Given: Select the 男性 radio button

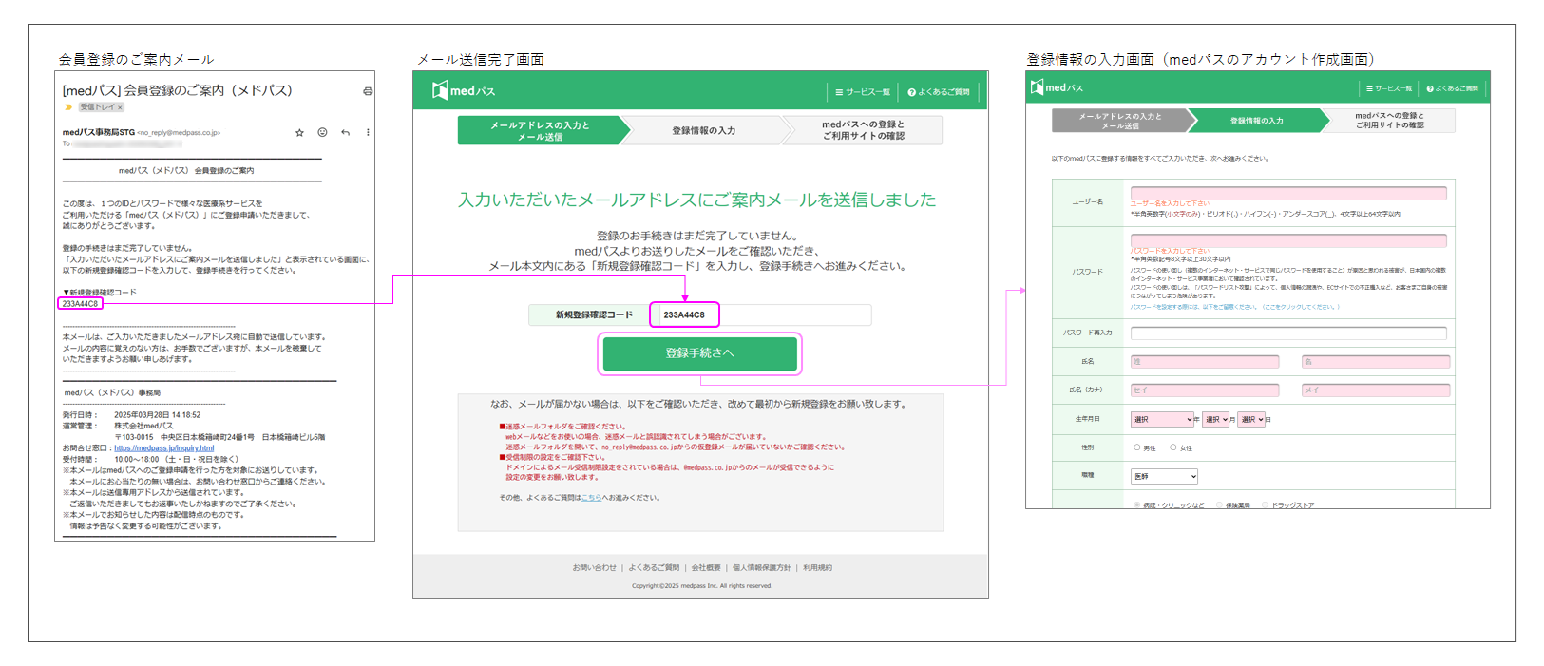Looking at the screenshot, I should (1137, 447).
